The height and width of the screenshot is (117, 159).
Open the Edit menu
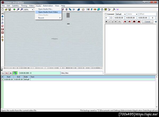pos(8,6)
